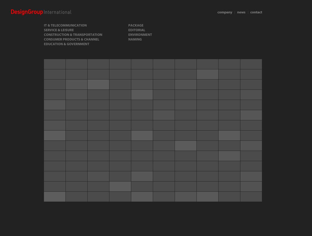
Task: Click the DesignGroup International logo
Action: [x=41, y=12]
